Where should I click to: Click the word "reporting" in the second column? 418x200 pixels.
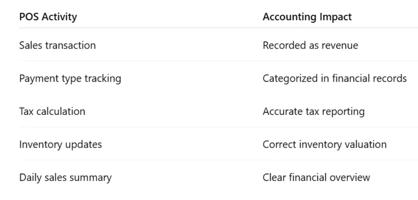pyautogui.click(x=344, y=112)
